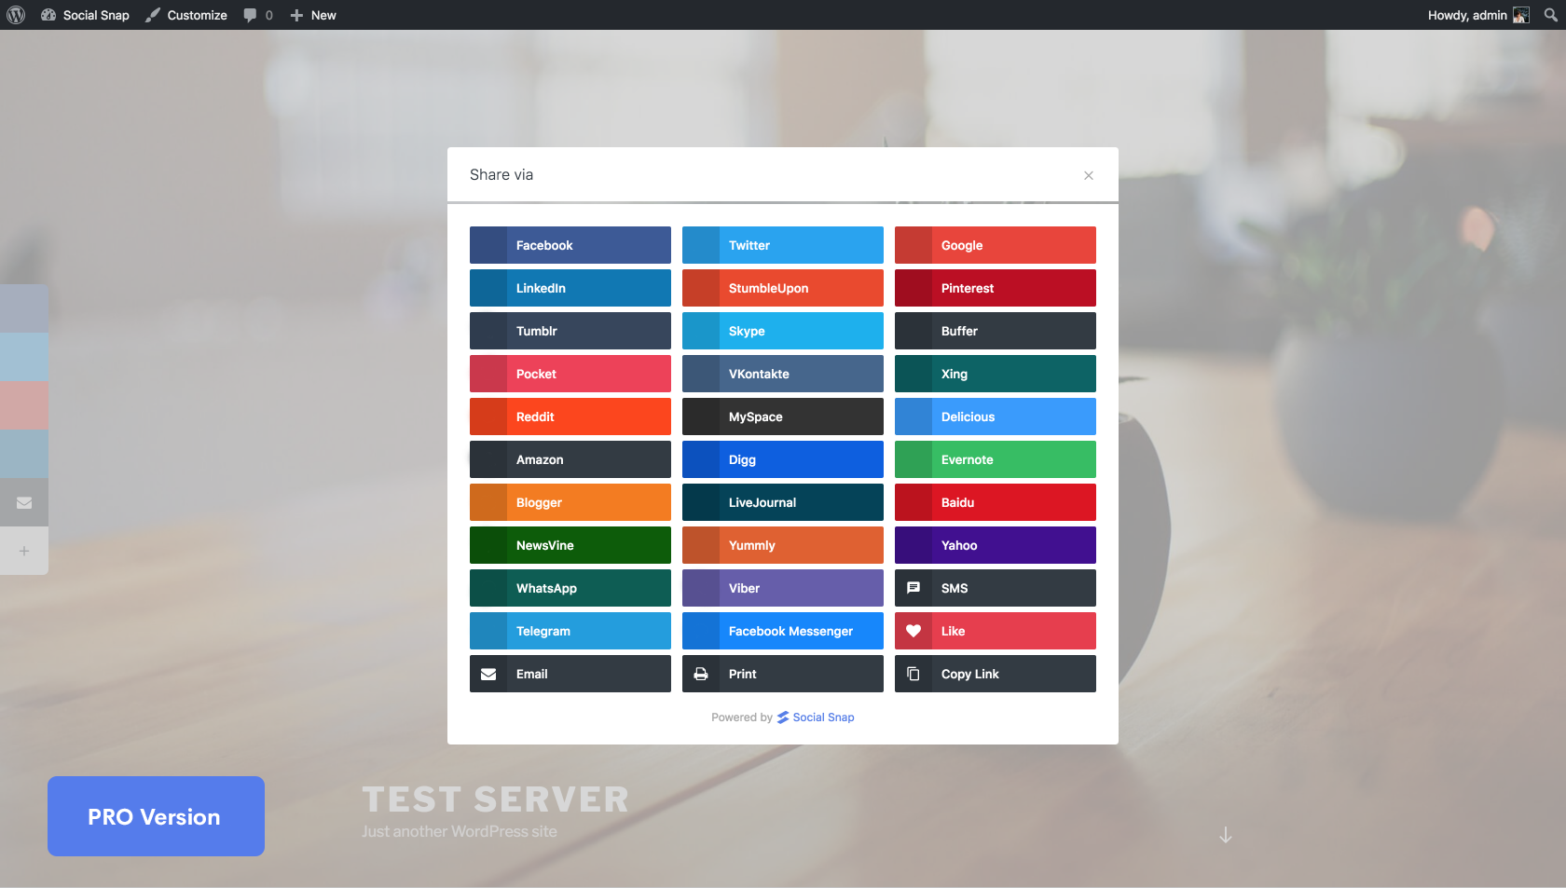Share via Pinterest button

(x=996, y=288)
